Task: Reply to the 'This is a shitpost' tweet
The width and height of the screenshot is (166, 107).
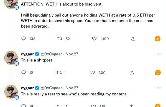Action: point(24,73)
